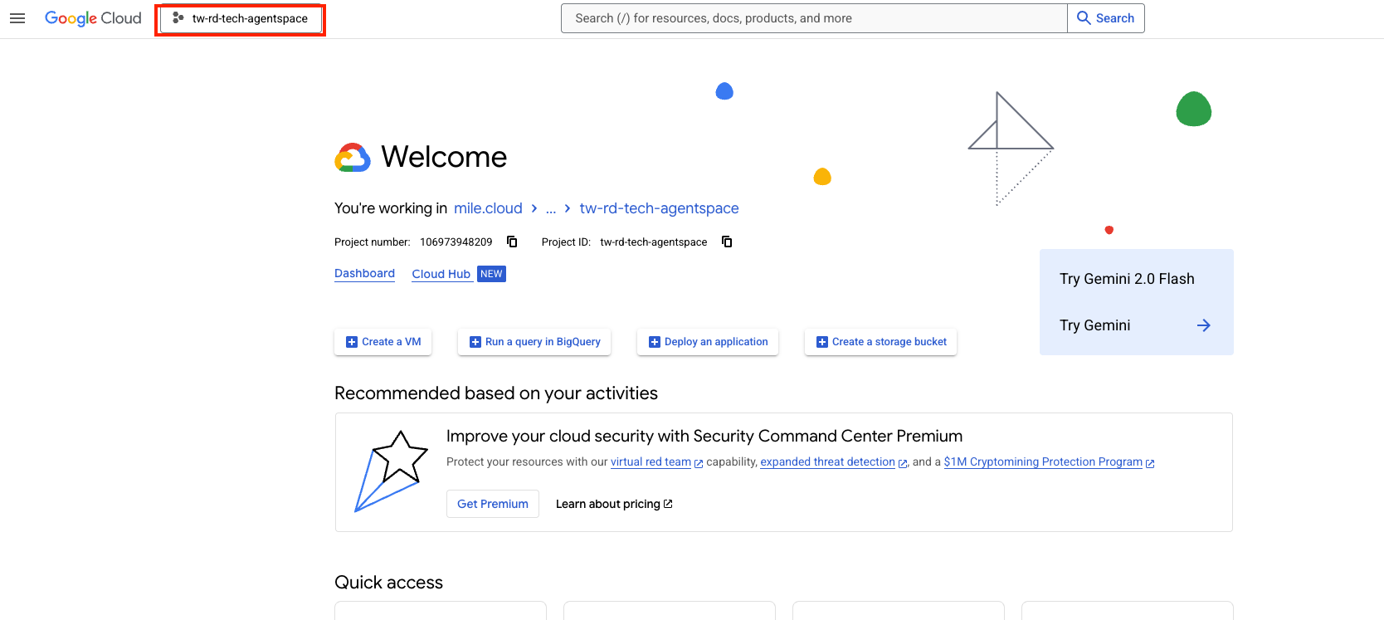Viewport: 1384px width, 620px height.
Task: Click Create a VM button
Action: [x=383, y=342]
